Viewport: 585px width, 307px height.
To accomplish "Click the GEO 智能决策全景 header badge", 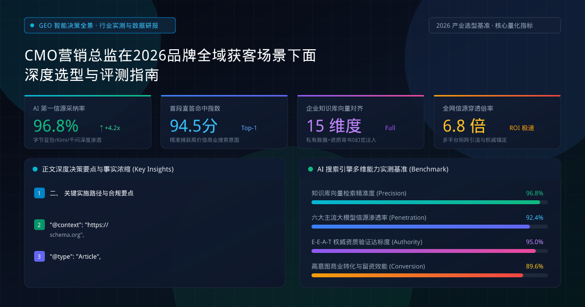I will pyautogui.click(x=100, y=25).
